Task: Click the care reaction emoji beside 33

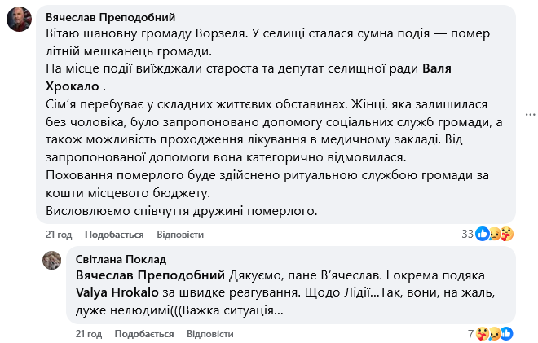Action: point(506,235)
